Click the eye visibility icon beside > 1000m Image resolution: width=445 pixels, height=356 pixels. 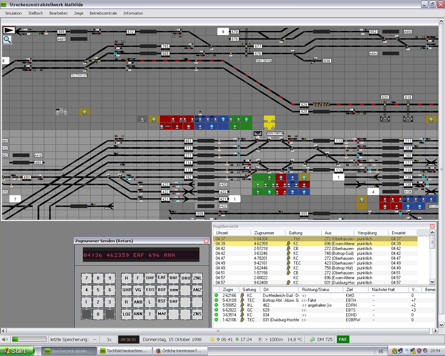click(260, 339)
